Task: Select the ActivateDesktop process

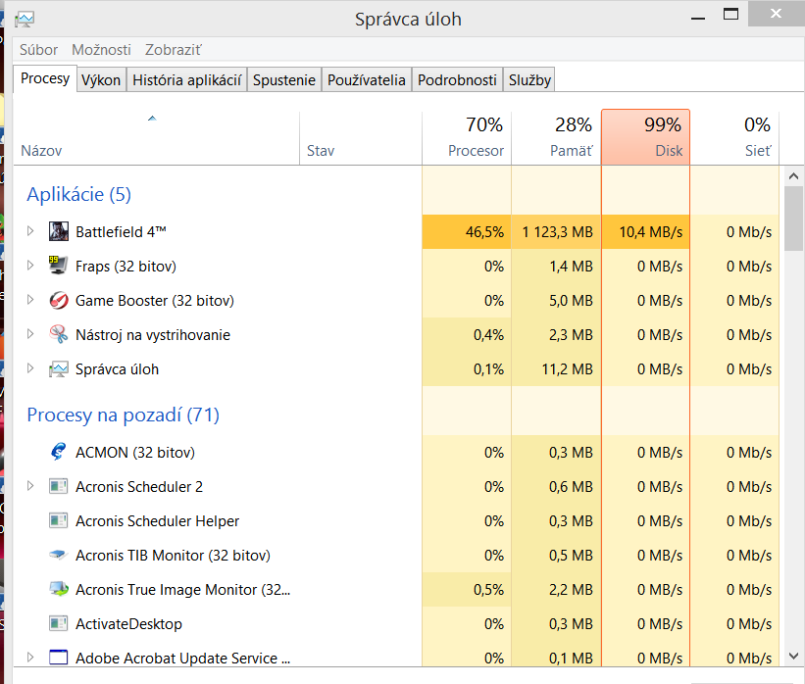Action: (x=396, y=624)
